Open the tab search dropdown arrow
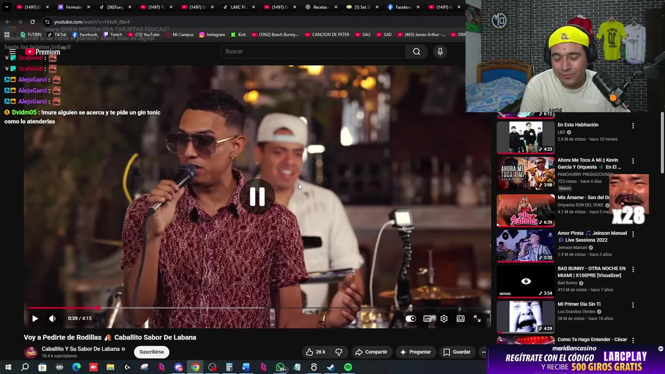Screen dimensions: 665x374 7,7
